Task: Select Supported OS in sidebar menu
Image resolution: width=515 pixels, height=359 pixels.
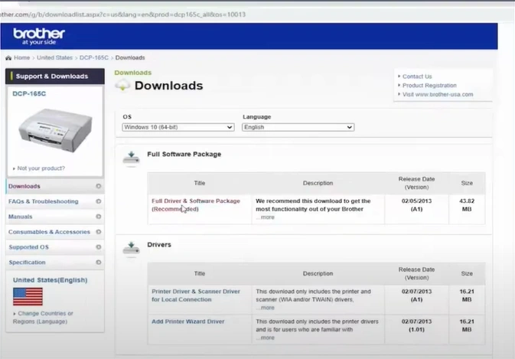Action: point(29,247)
